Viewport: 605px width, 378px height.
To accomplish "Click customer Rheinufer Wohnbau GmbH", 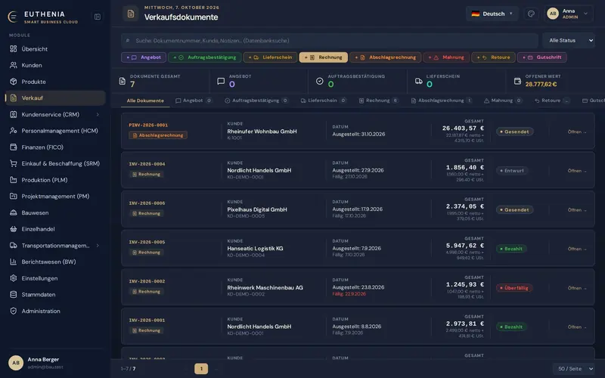I will coord(262,132).
